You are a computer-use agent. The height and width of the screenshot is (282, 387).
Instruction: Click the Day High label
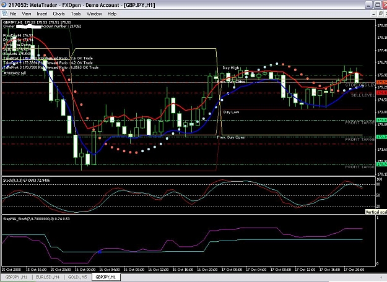231,68
